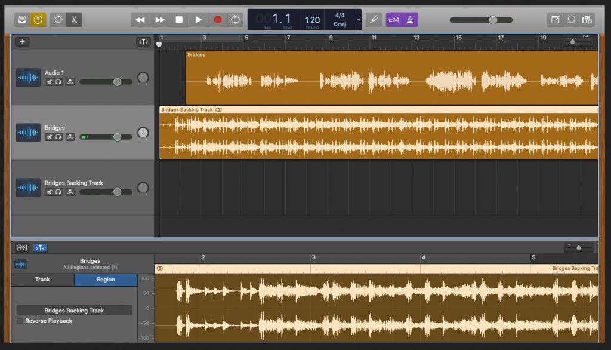Open the Media Browser icon
Image resolution: width=611 pixels, height=350 pixels.
pyautogui.click(x=587, y=19)
